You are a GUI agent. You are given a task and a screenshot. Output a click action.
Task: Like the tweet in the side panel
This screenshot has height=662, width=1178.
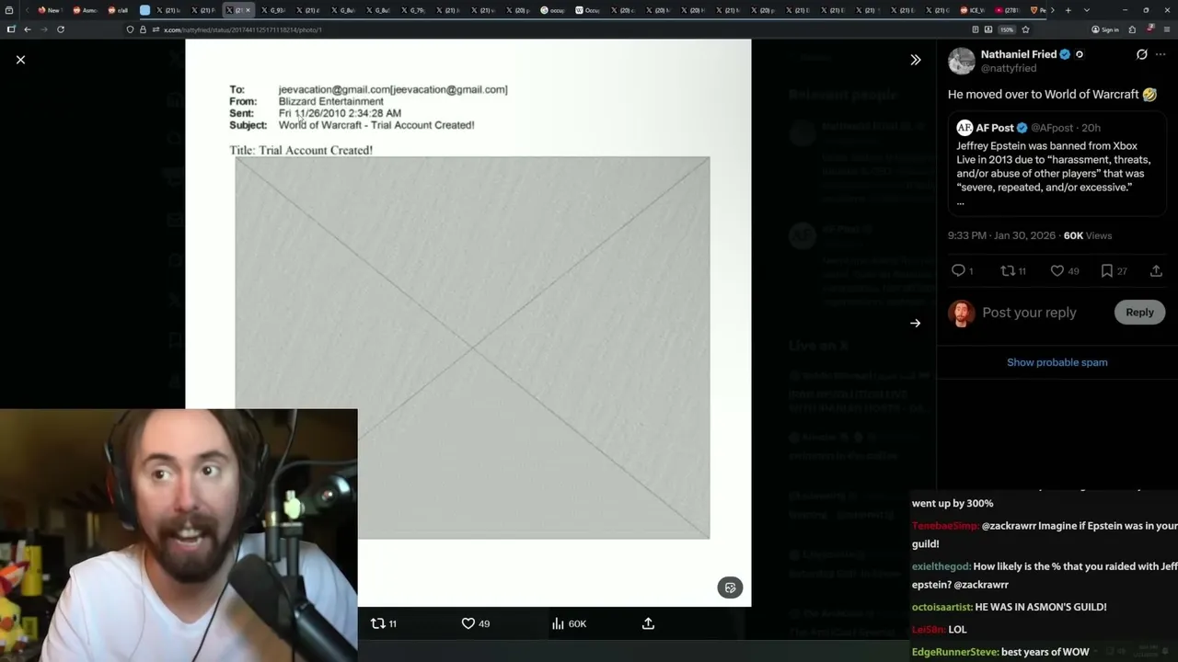click(x=1065, y=270)
